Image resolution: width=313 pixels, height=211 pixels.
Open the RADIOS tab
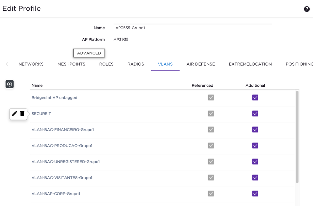tap(135, 64)
